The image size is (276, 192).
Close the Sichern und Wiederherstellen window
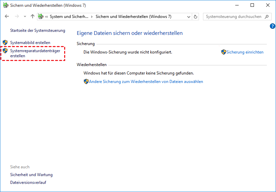click(268, 5)
